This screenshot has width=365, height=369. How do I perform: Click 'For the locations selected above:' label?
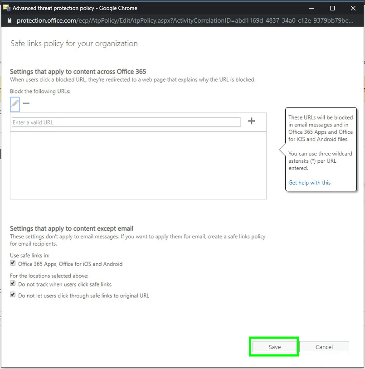coord(49,276)
